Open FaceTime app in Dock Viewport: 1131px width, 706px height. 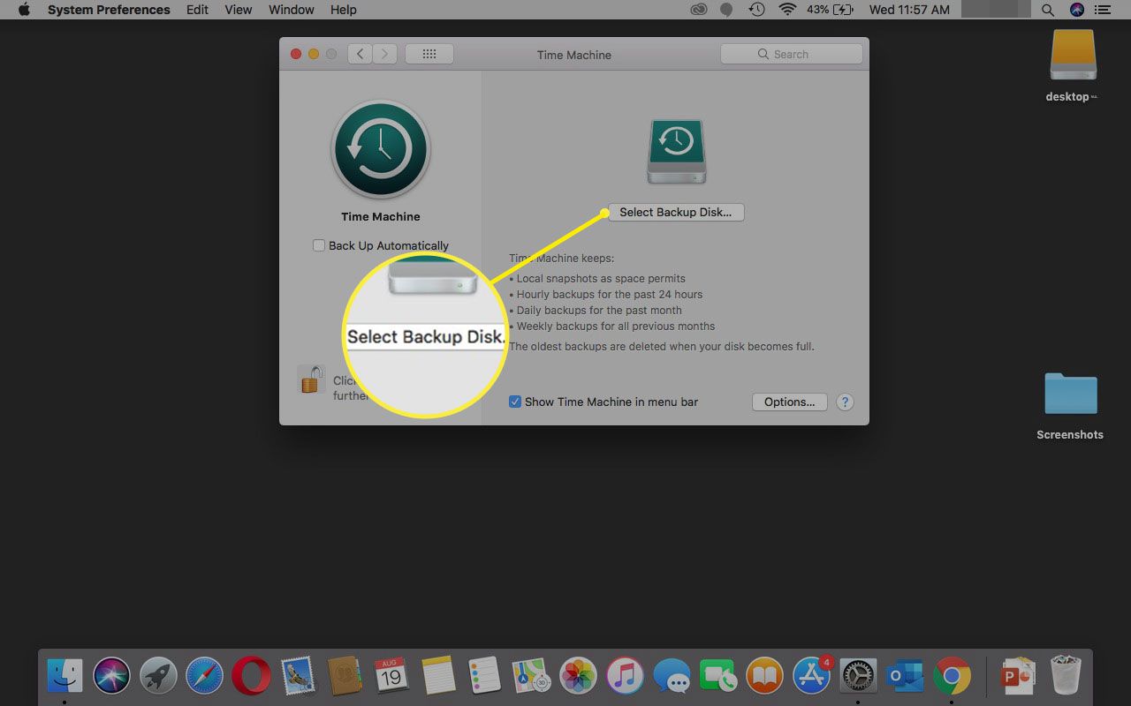(718, 677)
